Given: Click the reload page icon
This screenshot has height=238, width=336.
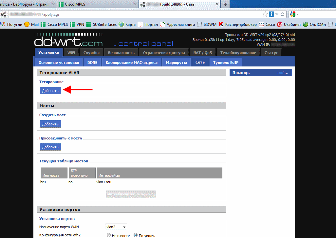Looking at the screenshot, I should coord(283,14).
